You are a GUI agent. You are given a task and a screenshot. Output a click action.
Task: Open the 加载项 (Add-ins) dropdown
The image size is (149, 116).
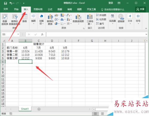41,19
